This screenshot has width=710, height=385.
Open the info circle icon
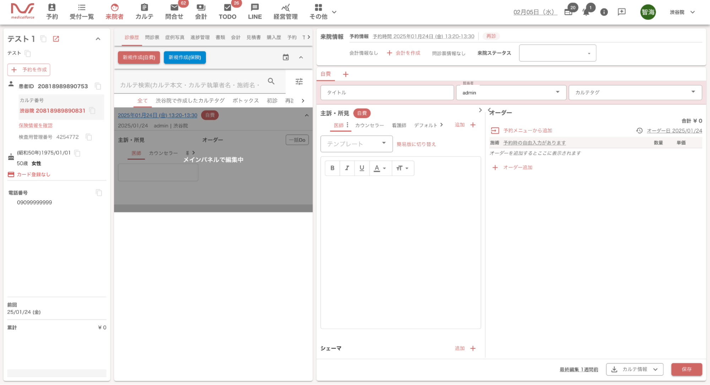tap(604, 12)
